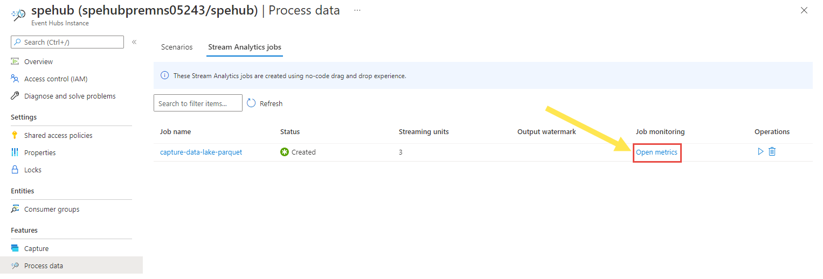Click the Open metrics link
The image size is (823, 279).
coord(656,152)
